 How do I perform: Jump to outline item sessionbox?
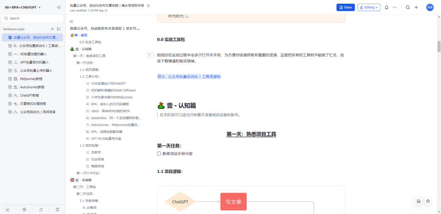point(114,118)
